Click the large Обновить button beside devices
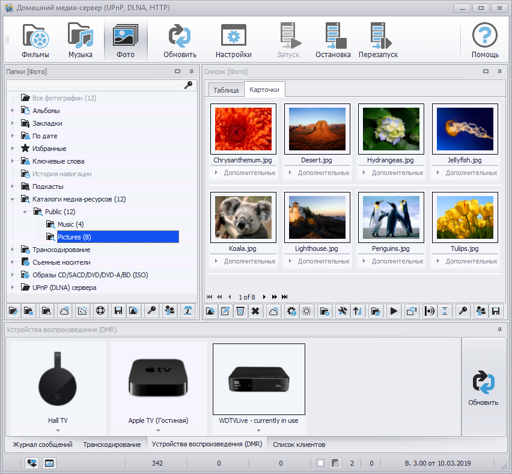The height and width of the screenshot is (474, 512). [x=483, y=387]
